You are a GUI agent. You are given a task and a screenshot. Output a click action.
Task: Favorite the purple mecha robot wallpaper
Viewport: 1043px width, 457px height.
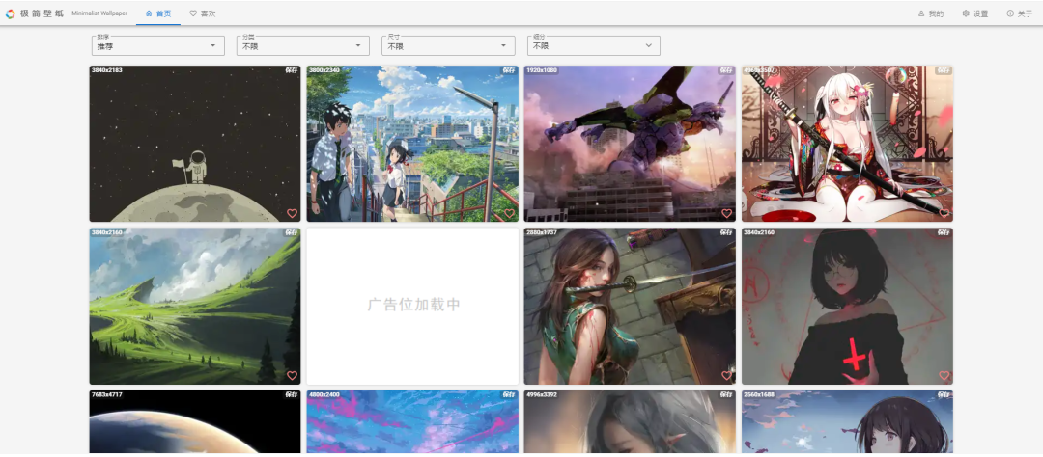(x=726, y=213)
